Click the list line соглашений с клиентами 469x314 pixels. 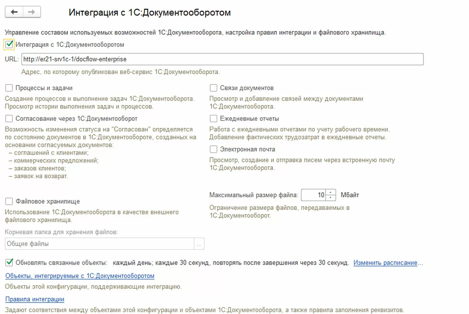coord(48,153)
